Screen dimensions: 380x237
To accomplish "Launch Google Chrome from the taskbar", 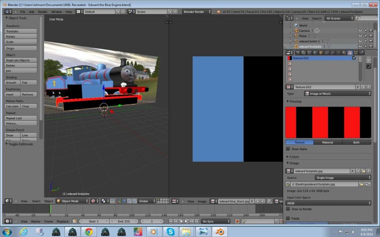I will point(89,232).
